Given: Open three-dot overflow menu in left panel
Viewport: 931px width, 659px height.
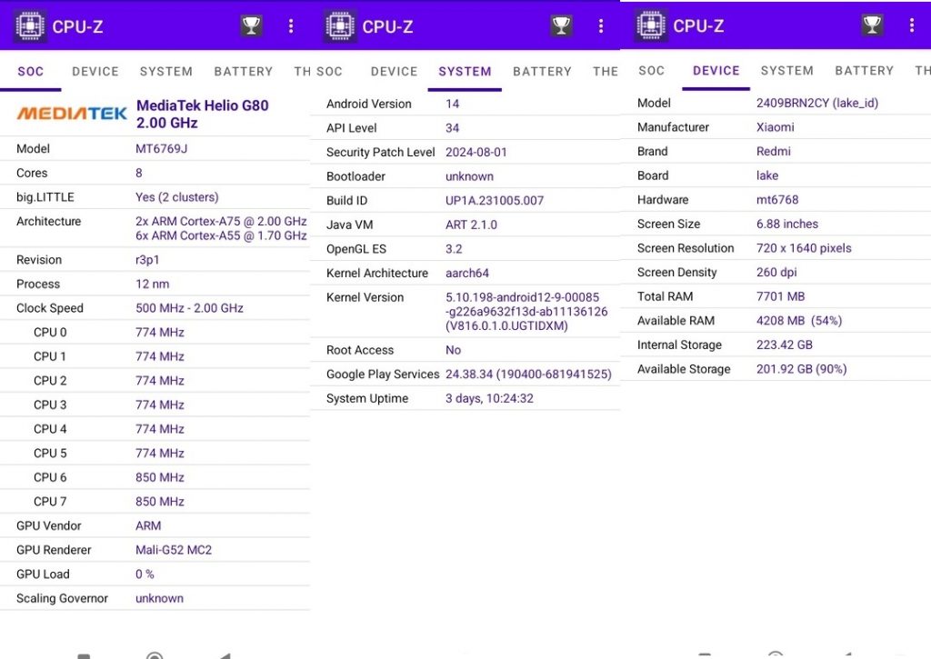Looking at the screenshot, I should tap(291, 25).
